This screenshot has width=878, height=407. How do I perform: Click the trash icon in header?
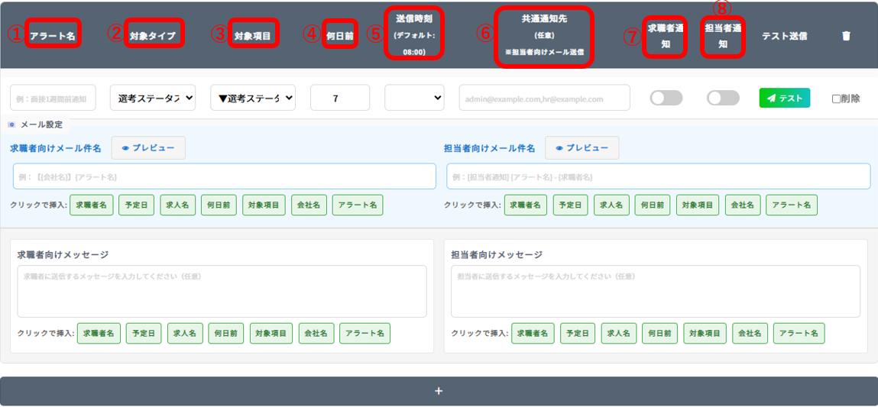(846, 36)
